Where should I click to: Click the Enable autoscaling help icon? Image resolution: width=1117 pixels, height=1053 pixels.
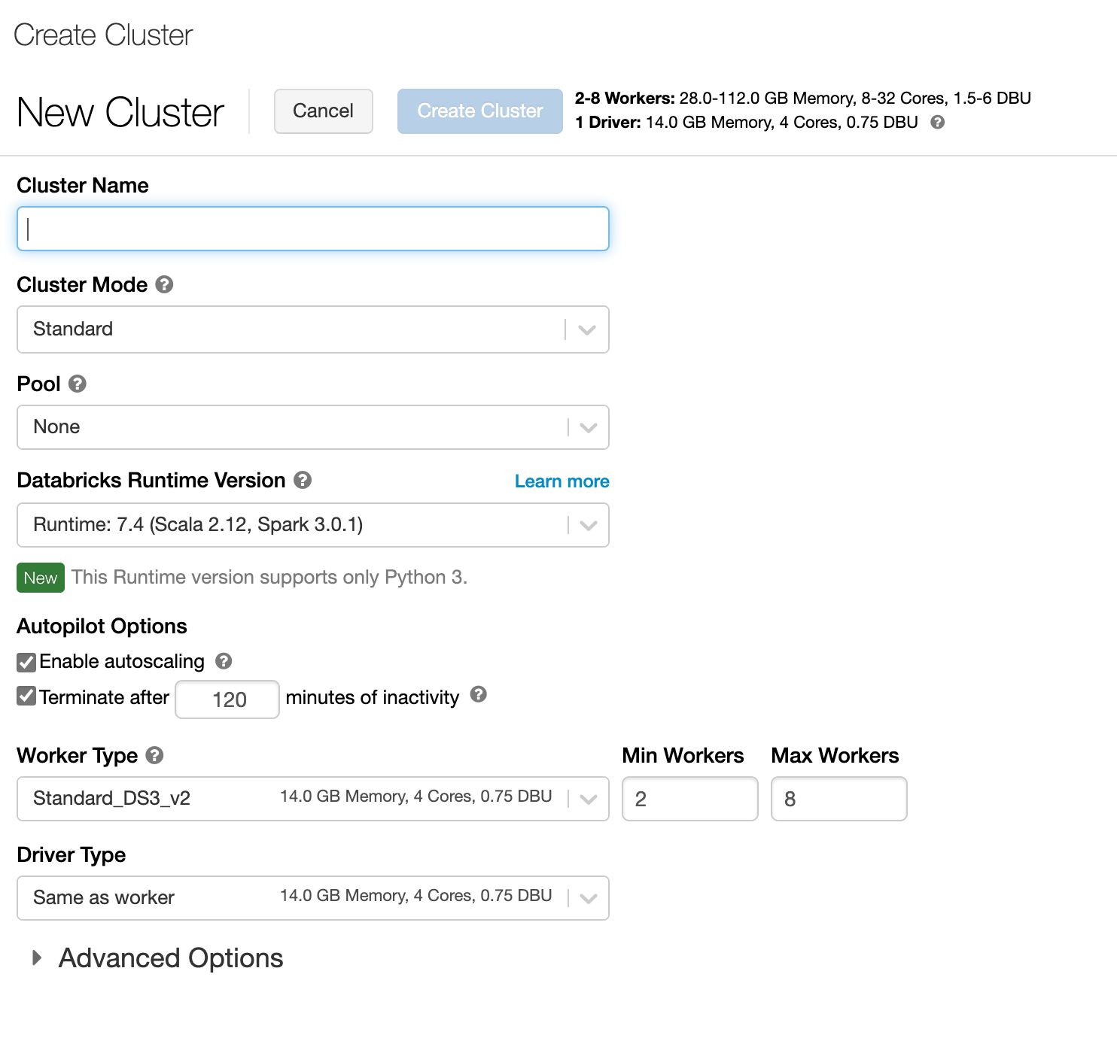pos(224,660)
